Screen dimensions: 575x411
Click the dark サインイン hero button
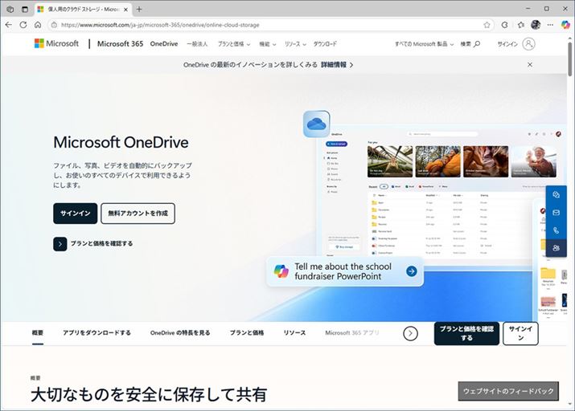(x=75, y=214)
